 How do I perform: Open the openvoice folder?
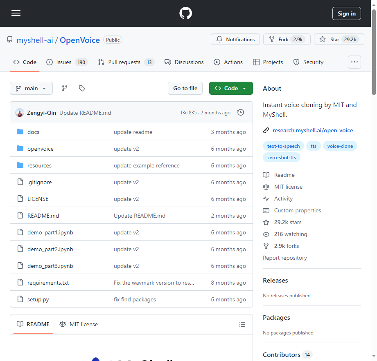[41, 149]
